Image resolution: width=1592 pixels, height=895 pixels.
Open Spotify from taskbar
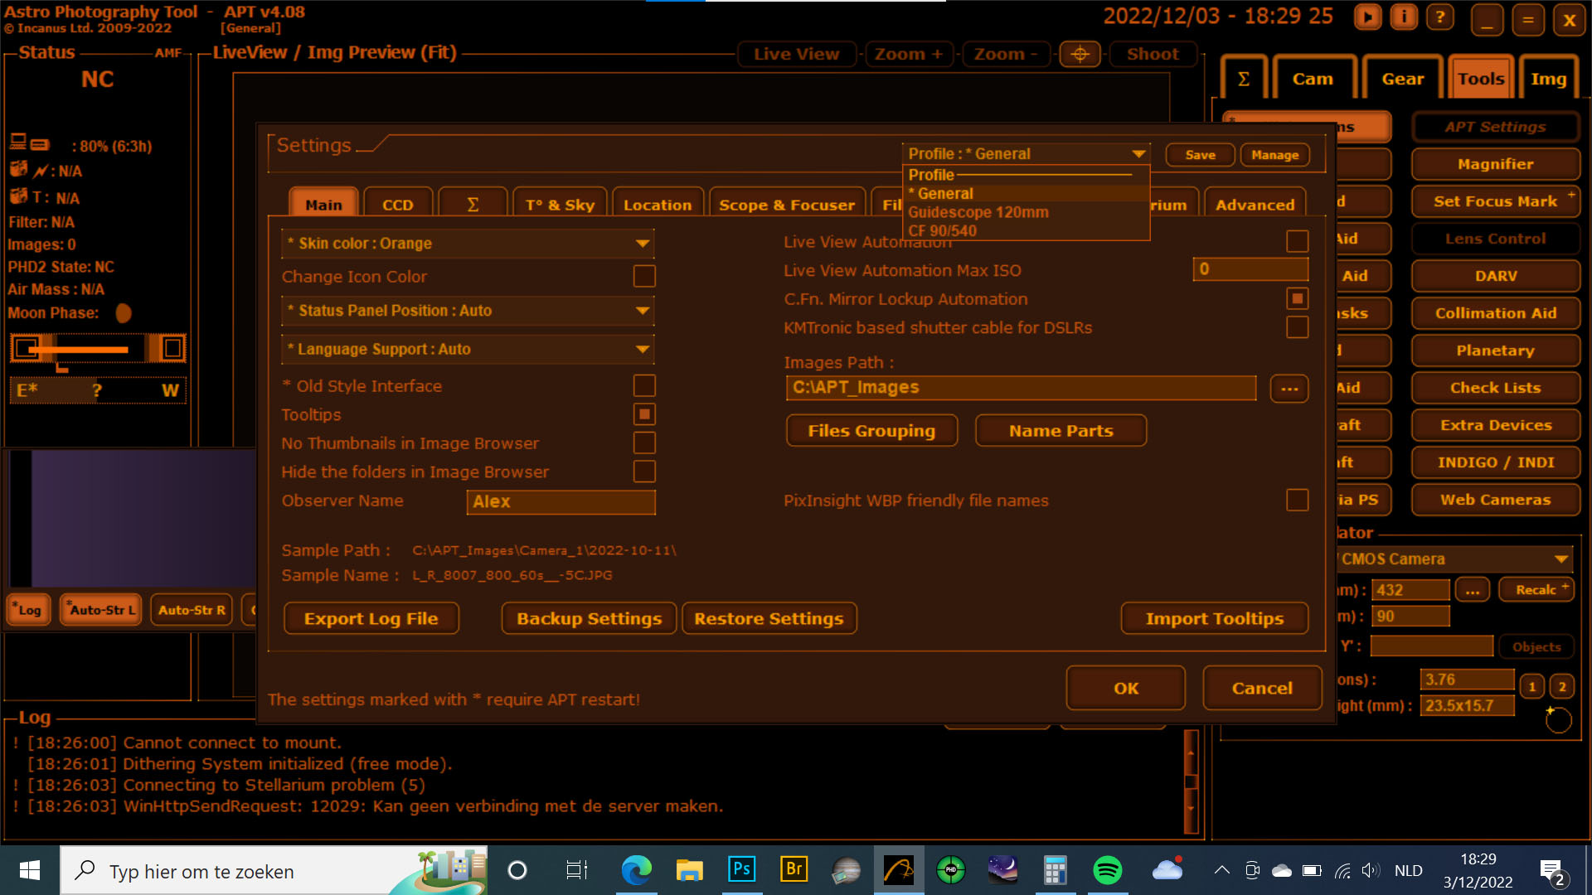(x=1108, y=870)
